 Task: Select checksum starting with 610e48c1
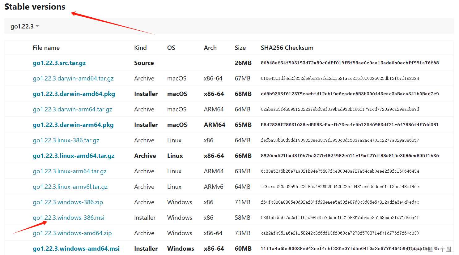coord(340,78)
